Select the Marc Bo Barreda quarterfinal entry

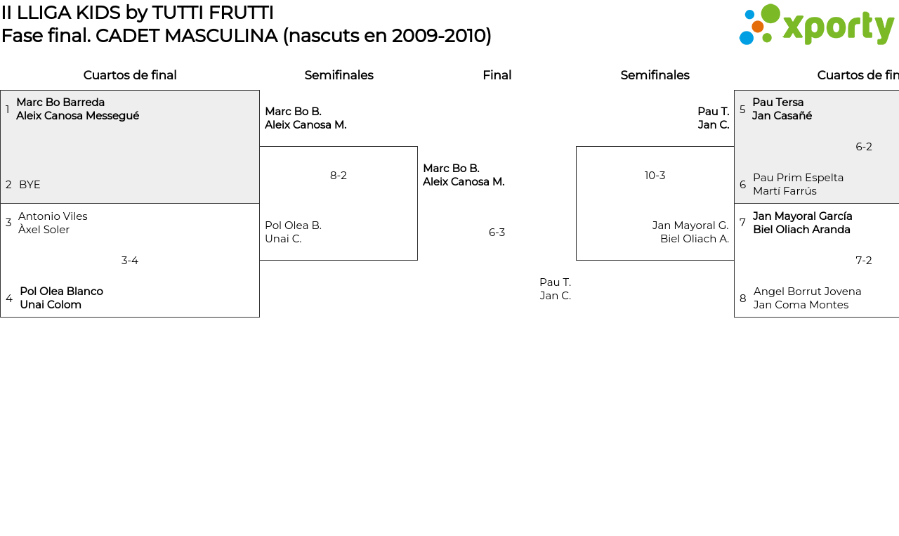pos(77,109)
